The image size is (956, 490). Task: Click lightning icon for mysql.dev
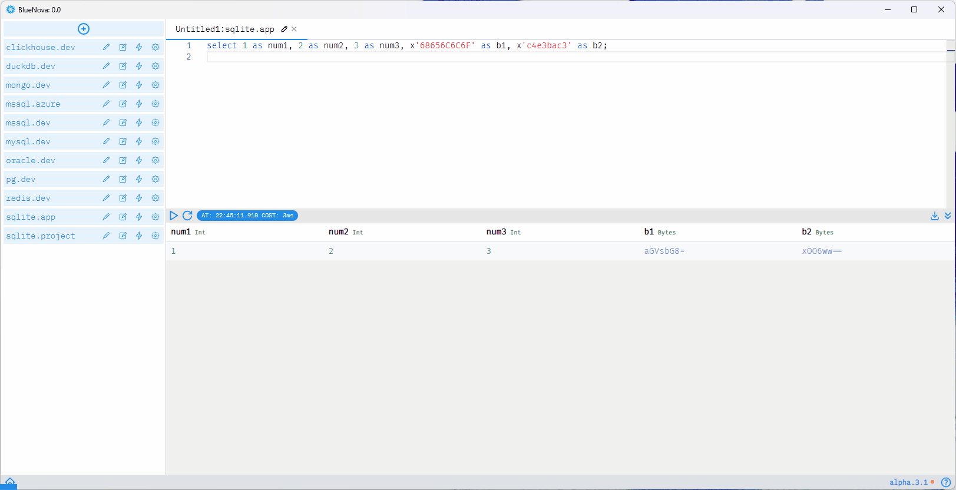click(x=139, y=141)
